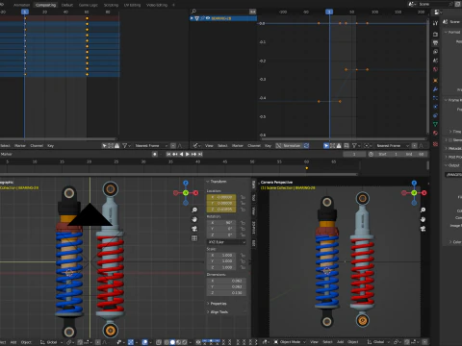Select wireframe viewport shading mode
Viewport: 462px width, 346px height.
(x=167, y=342)
